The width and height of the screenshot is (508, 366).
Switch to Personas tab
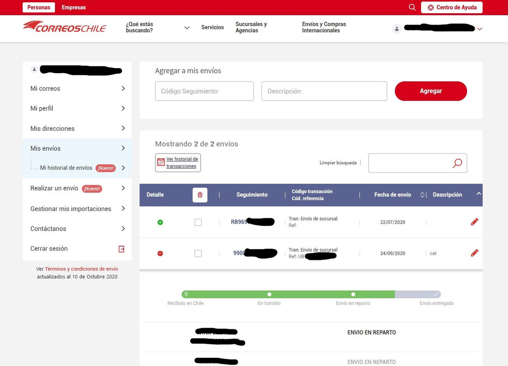pos(38,7)
